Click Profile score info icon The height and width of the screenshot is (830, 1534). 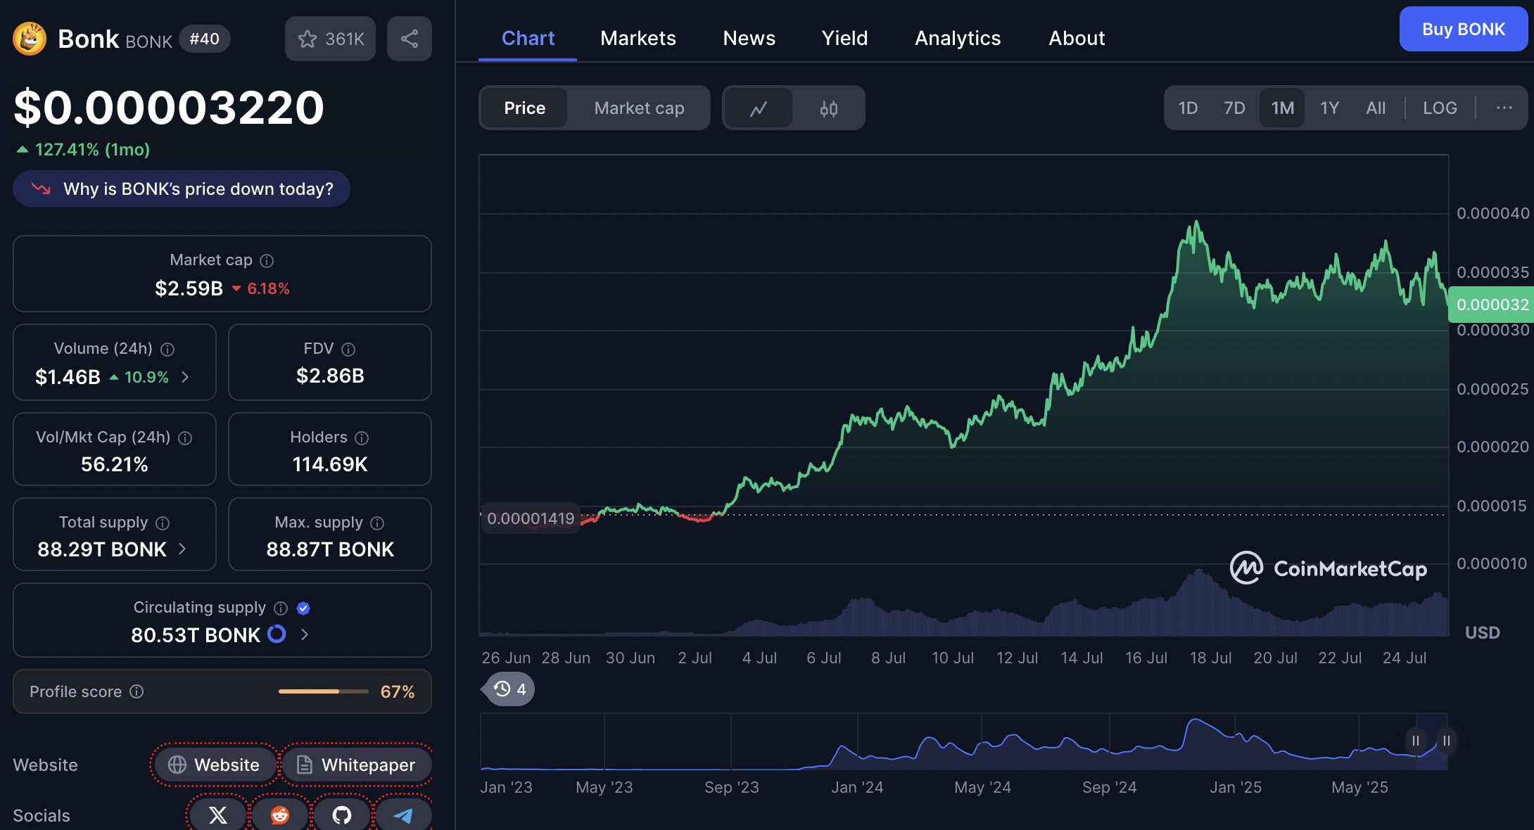(137, 692)
